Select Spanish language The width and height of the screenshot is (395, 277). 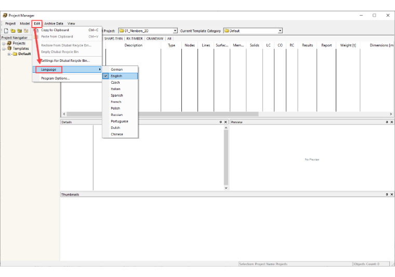120,95
